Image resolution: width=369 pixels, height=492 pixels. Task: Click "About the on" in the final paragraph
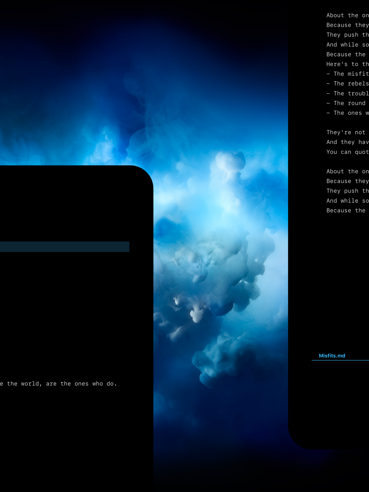point(347,171)
